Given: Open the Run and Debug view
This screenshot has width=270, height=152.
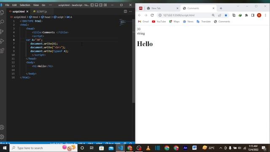Looking at the screenshot, I should click(x=2, y=41).
